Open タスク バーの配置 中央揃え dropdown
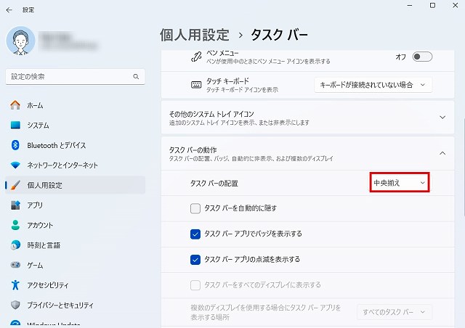This screenshot has width=465, height=328. point(399,183)
